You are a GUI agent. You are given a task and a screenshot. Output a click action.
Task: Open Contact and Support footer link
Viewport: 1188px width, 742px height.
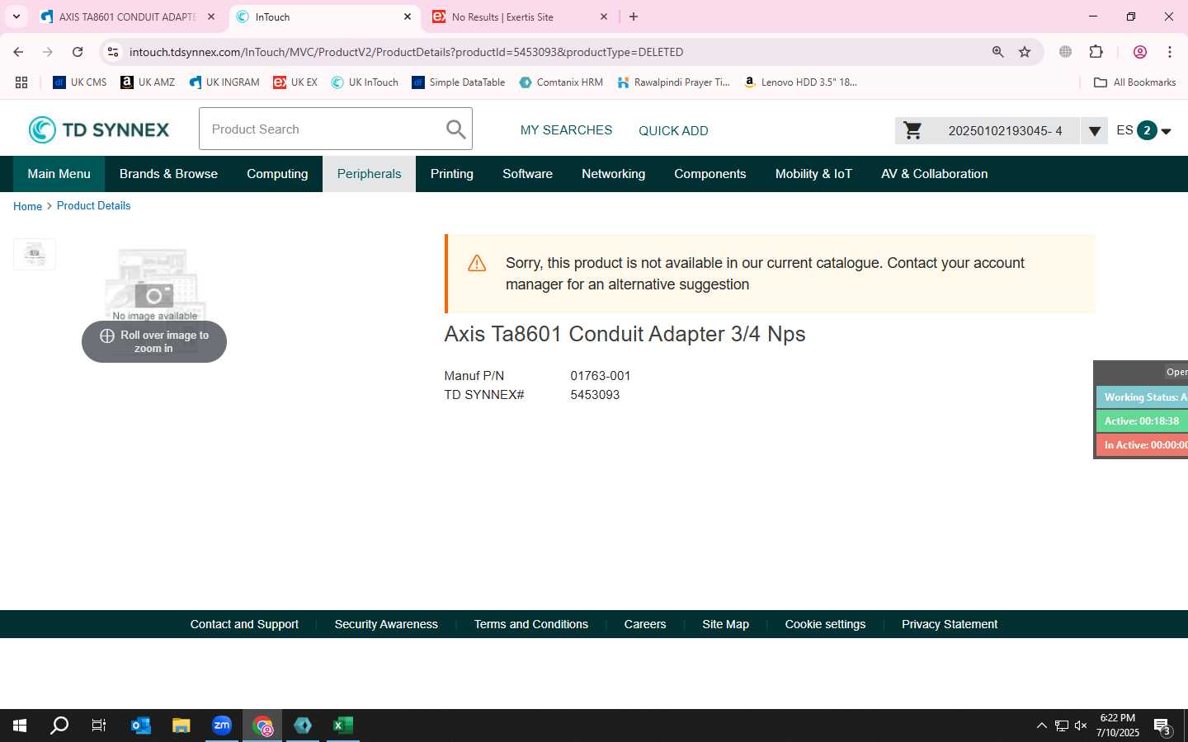[244, 624]
